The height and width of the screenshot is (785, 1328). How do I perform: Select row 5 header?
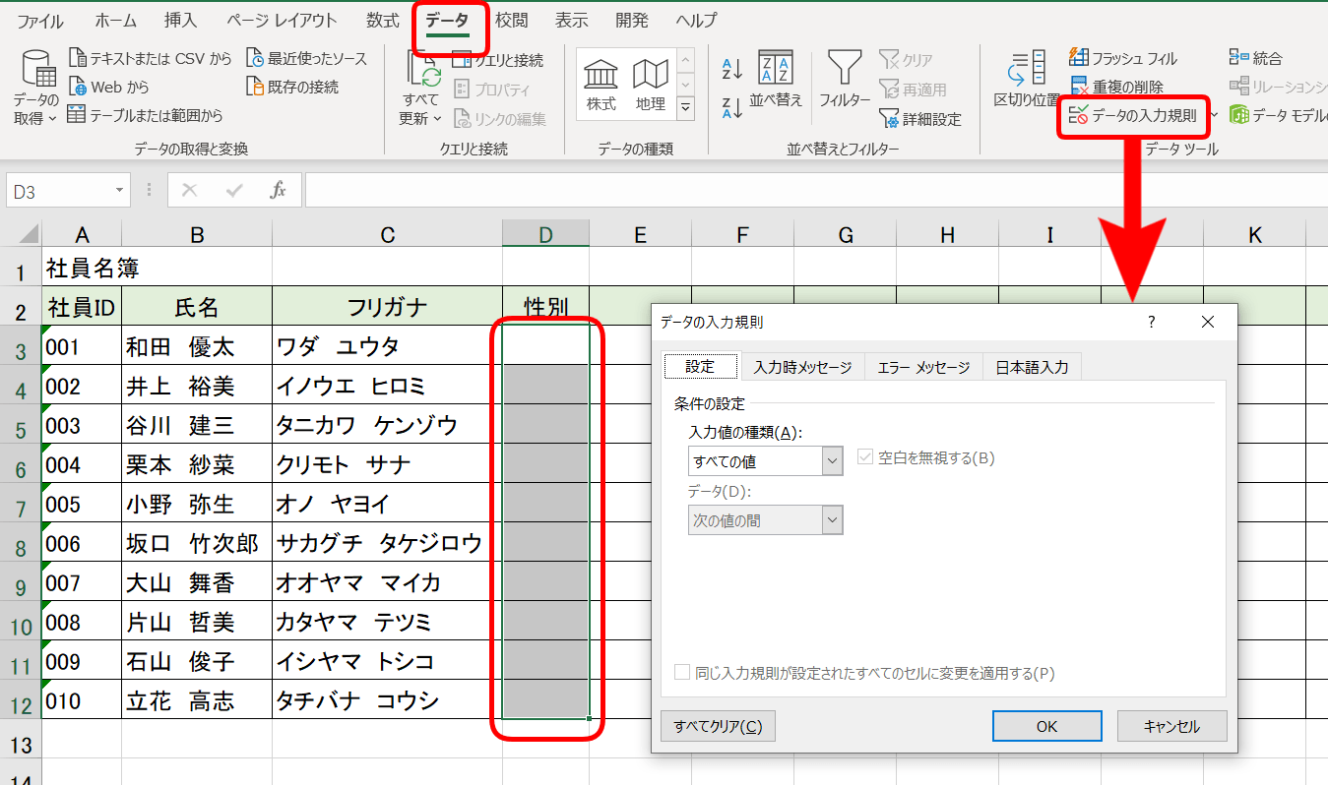(21, 424)
